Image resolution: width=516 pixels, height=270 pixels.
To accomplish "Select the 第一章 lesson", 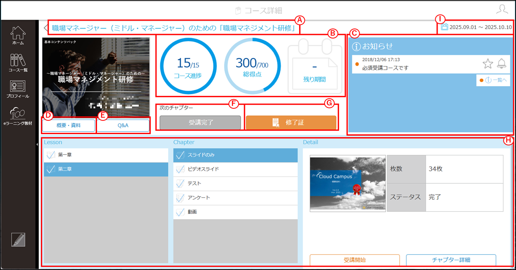I will (106, 155).
